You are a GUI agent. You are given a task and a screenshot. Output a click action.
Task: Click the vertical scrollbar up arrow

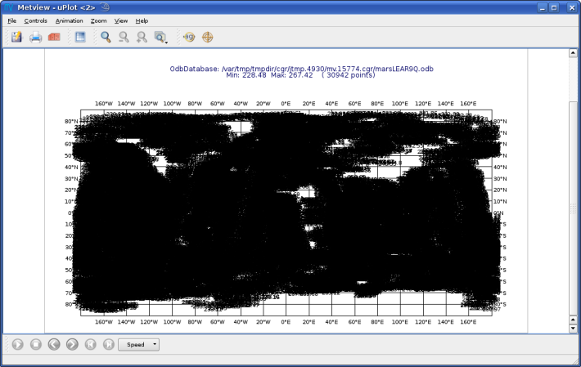573,53
